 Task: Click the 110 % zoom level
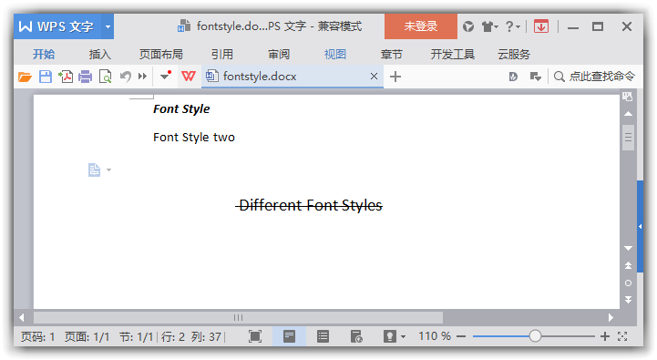[x=435, y=336]
